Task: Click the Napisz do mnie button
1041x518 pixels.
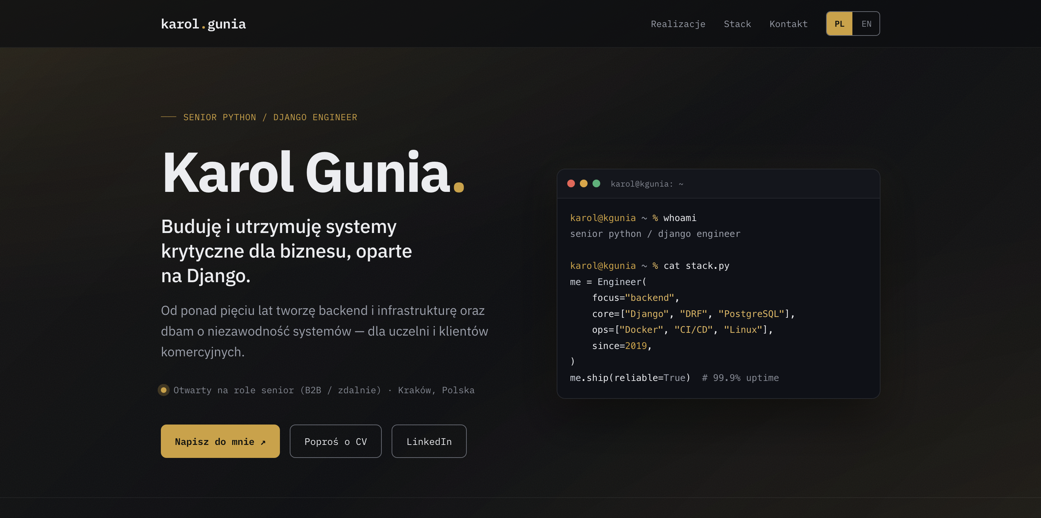Action: point(220,441)
